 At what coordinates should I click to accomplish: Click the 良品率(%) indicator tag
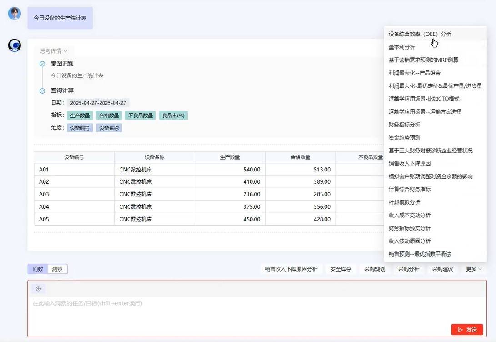point(173,116)
